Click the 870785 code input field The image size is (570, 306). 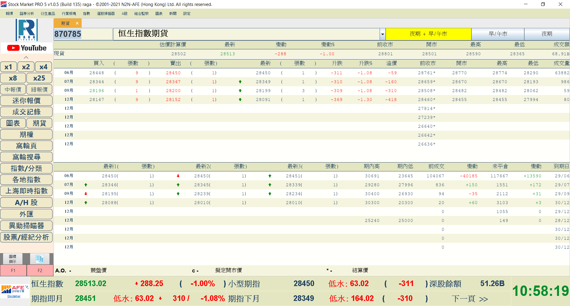(83, 34)
